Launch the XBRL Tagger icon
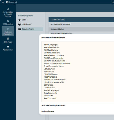The height and width of the screenshot is (120, 114). (8, 39)
